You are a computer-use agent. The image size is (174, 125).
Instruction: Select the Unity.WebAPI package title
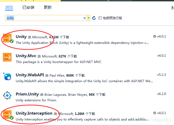pyautogui.click(x=30, y=75)
